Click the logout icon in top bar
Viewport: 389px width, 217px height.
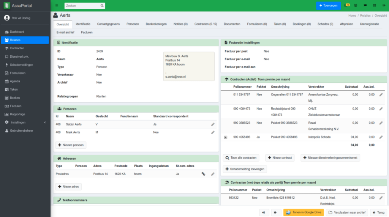pyautogui.click(x=384, y=5)
